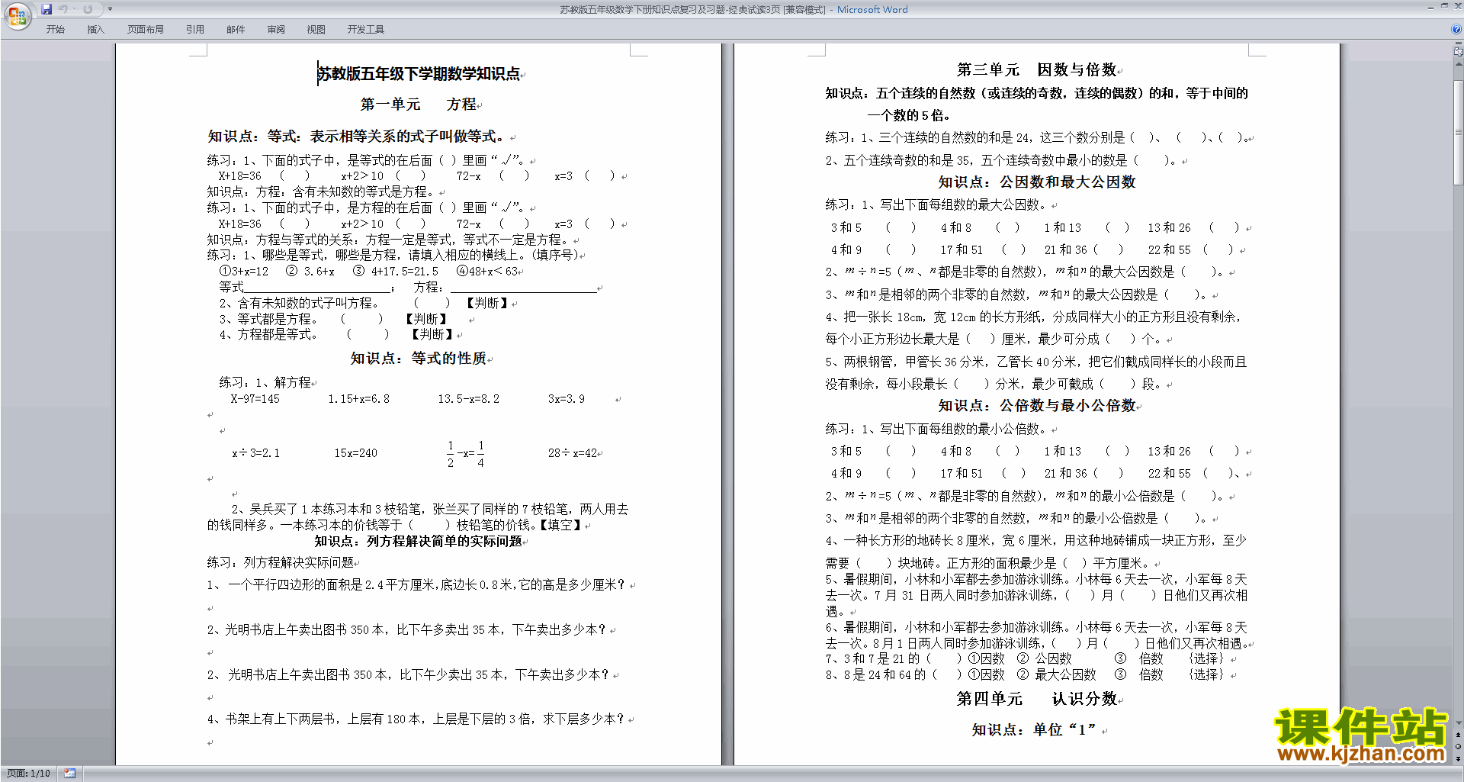
Task: Click the Redo icon in quick access
Action: point(88,9)
